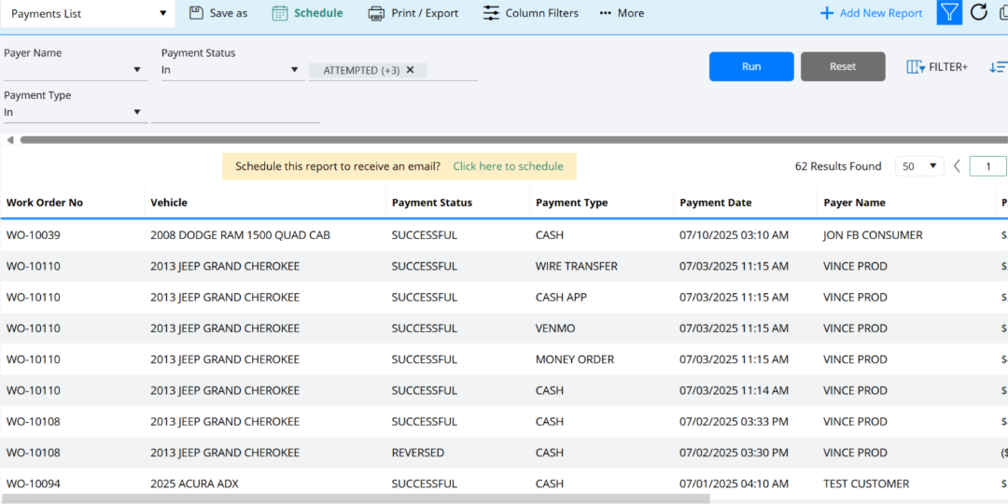
Task: Click the Payment Type value input field
Action: [236, 112]
